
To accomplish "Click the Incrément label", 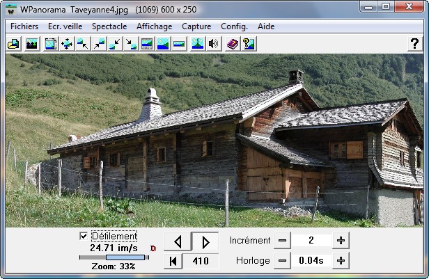I will (250, 241).
